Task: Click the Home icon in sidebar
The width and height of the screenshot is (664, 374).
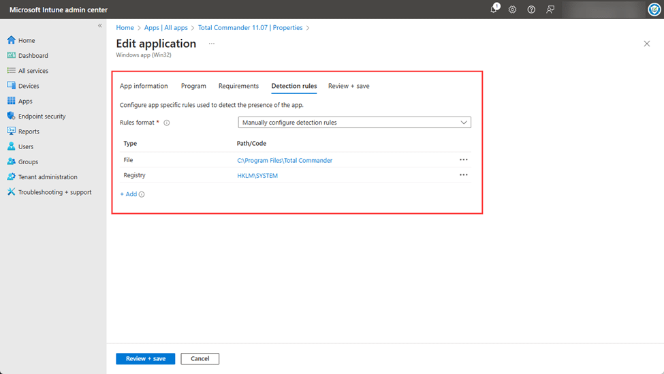Action: (11, 40)
